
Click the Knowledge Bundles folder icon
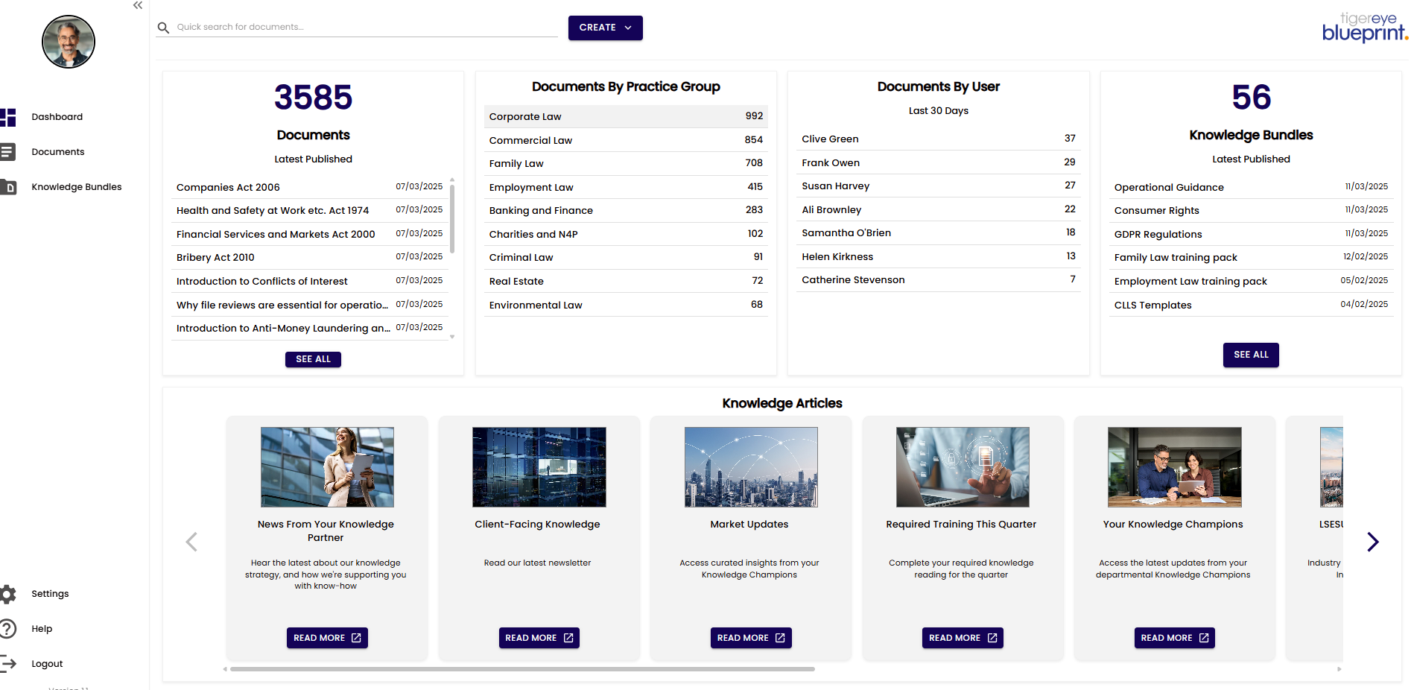pos(8,187)
